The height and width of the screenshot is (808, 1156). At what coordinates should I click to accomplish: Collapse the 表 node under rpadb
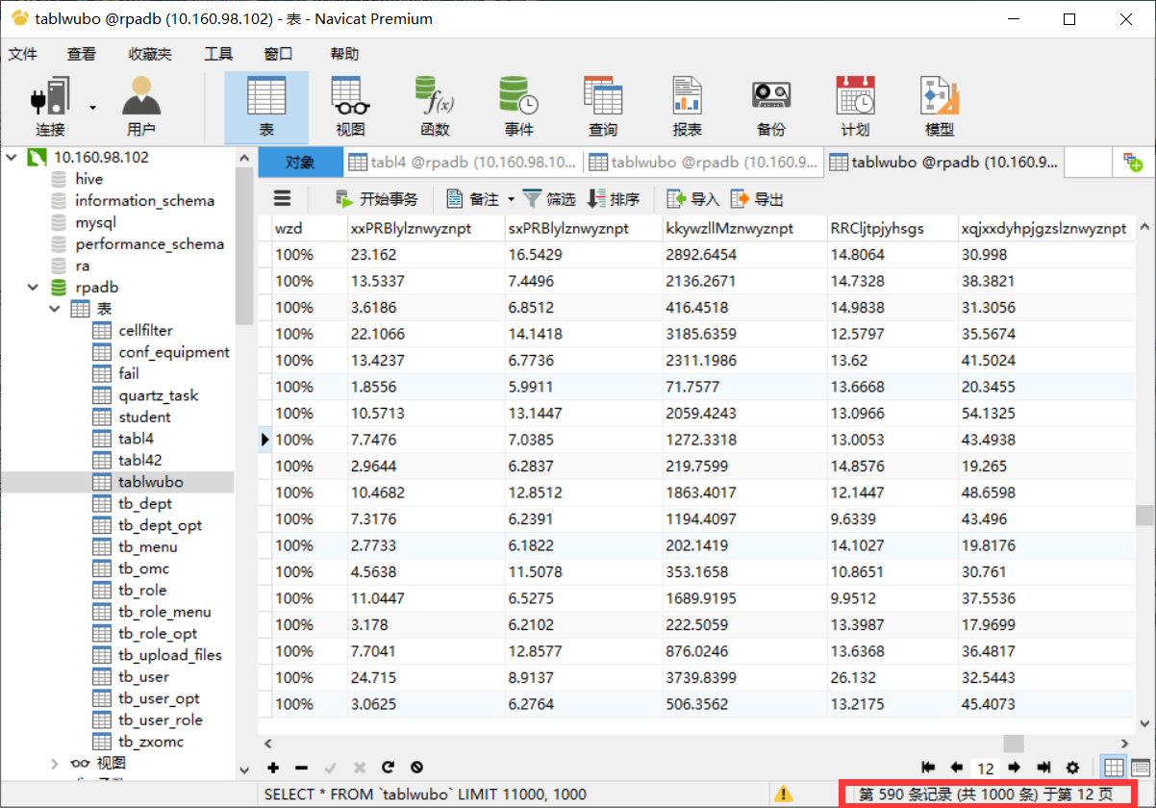coord(55,309)
